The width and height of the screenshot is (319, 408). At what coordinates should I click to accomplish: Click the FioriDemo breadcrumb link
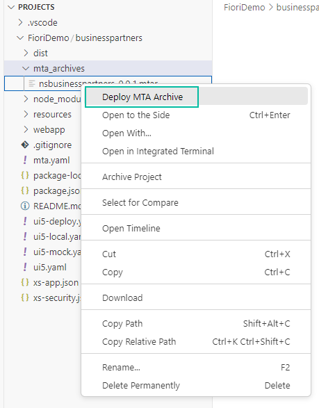(x=244, y=7)
